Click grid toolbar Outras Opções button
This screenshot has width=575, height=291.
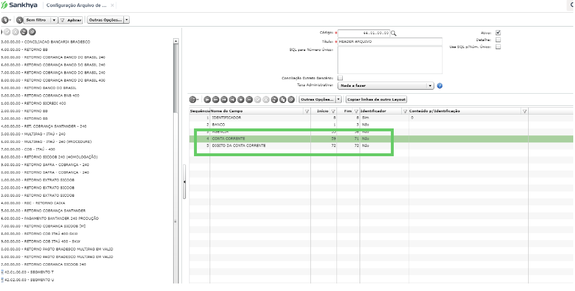click(x=317, y=100)
